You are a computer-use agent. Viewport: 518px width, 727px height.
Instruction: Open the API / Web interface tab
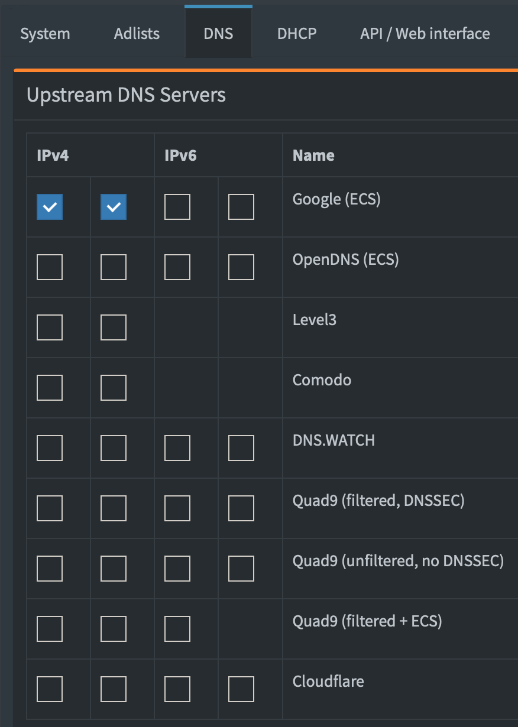point(425,34)
